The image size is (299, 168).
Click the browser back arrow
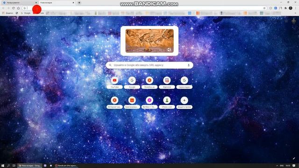3,8
